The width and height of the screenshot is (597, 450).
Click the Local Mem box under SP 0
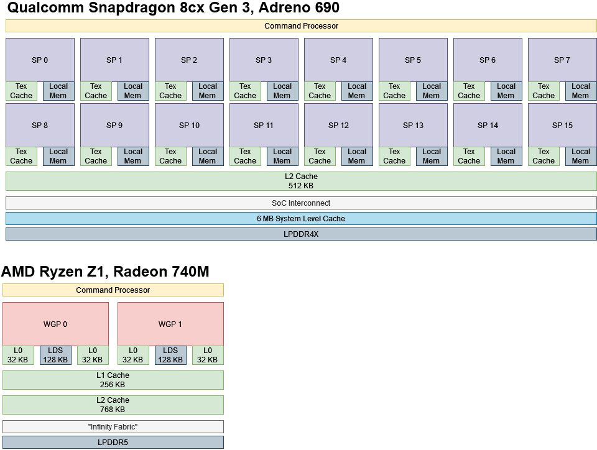[58, 91]
